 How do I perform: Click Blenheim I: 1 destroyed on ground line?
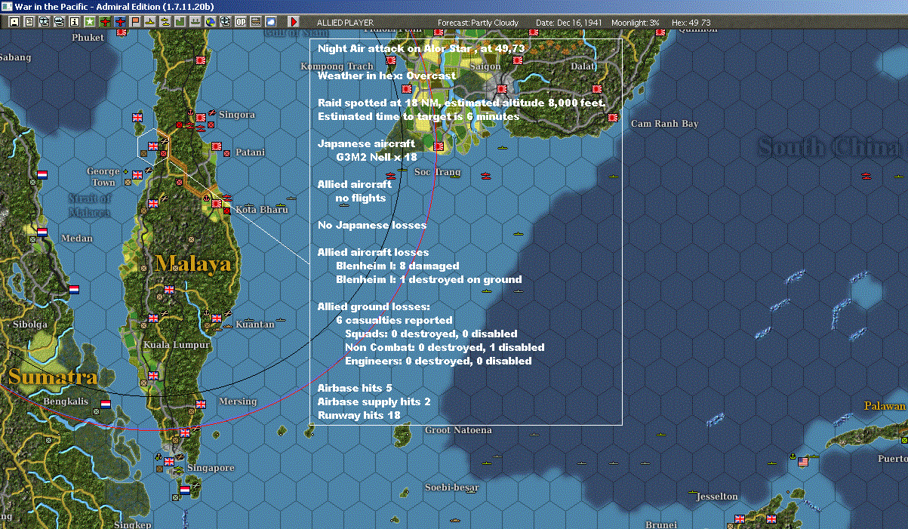(429, 279)
